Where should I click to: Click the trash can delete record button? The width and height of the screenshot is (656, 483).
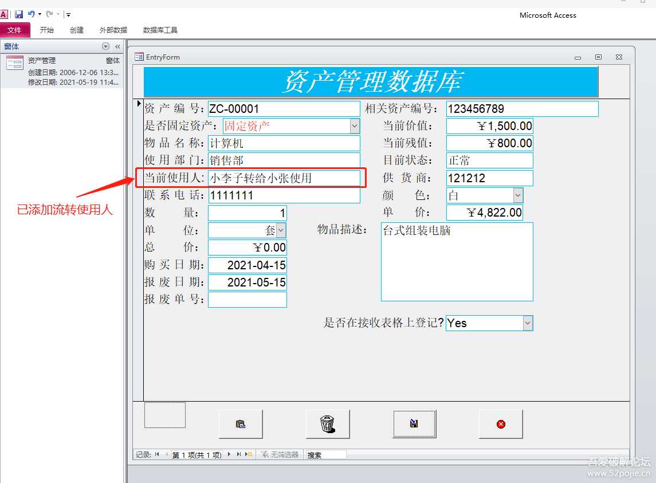[x=328, y=424]
